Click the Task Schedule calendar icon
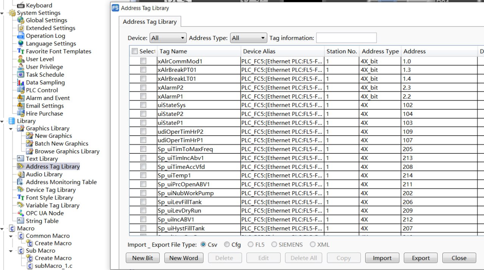 (21, 75)
